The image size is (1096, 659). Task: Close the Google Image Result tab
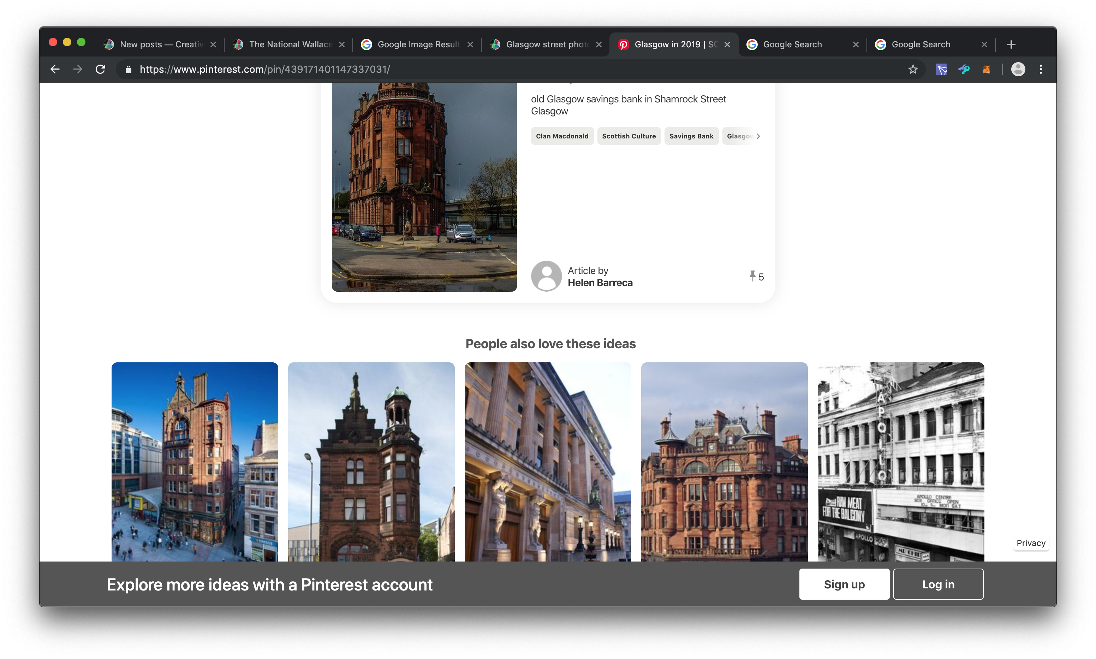(x=470, y=44)
